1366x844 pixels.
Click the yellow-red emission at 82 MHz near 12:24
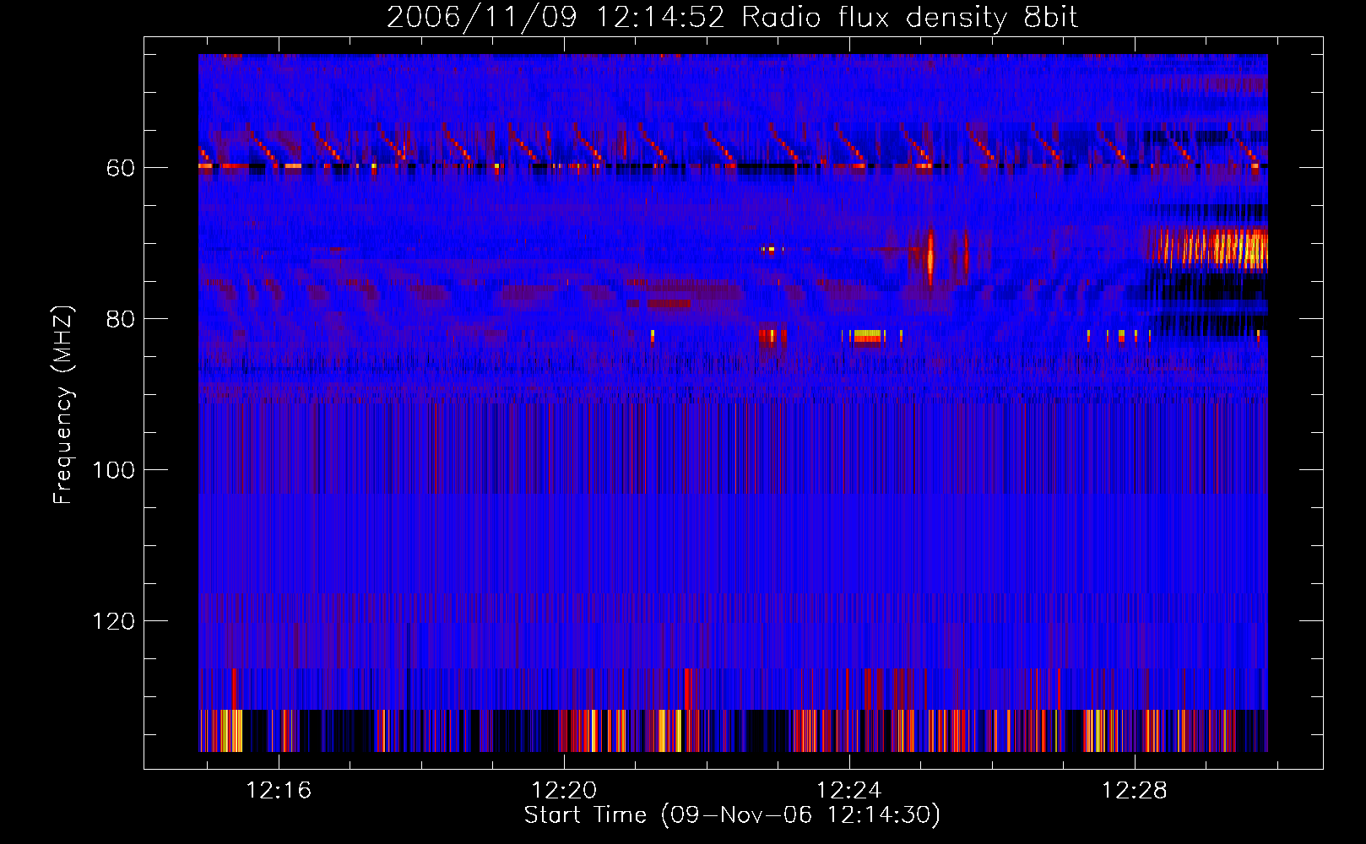tap(867, 336)
